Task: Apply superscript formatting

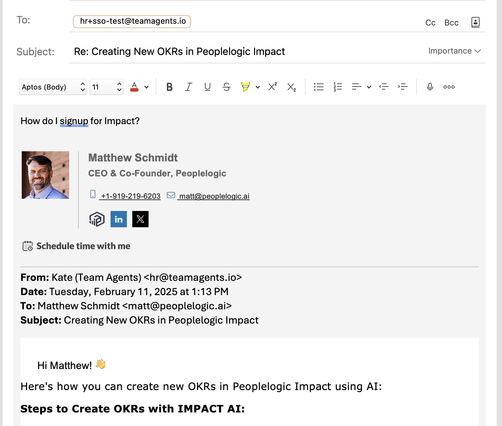Action: [273, 87]
